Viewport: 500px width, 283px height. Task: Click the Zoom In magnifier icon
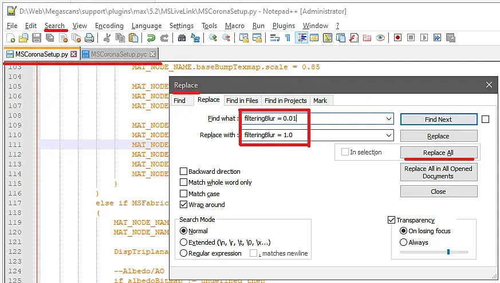click(x=212, y=38)
